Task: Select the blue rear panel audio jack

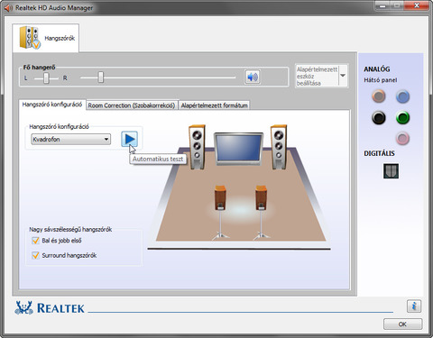Action: point(402,96)
